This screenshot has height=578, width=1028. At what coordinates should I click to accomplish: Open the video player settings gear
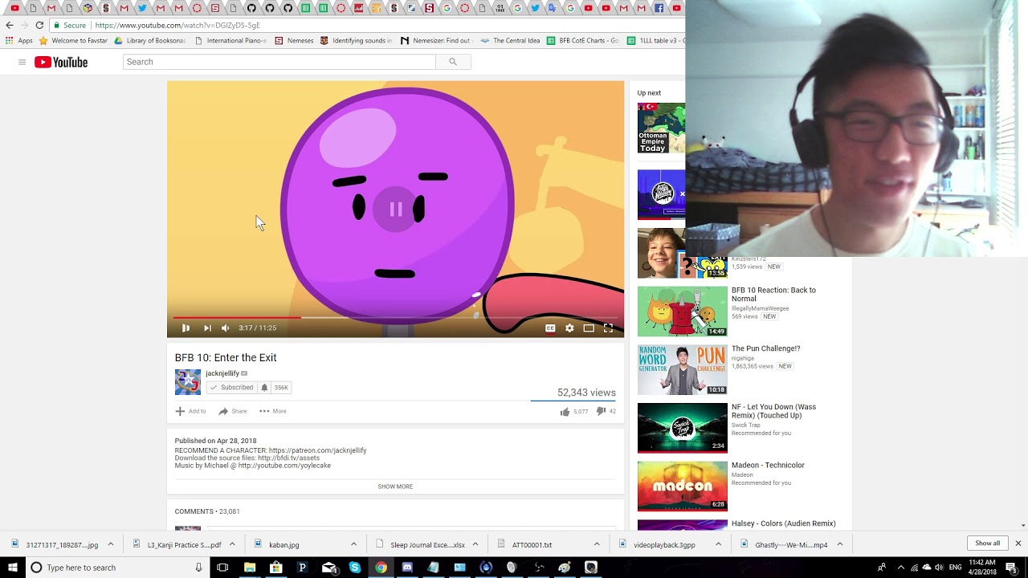coord(569,328)
